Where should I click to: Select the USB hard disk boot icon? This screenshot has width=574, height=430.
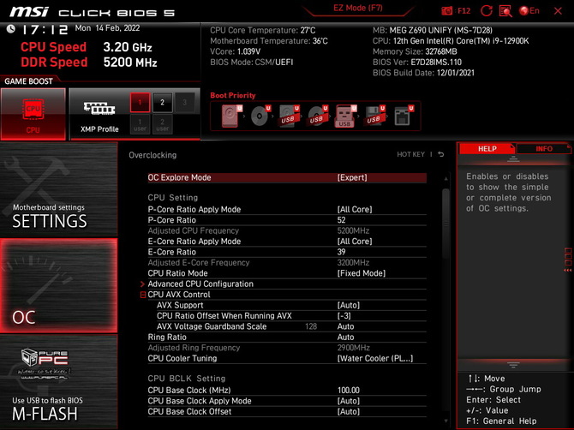pos(289,116)
